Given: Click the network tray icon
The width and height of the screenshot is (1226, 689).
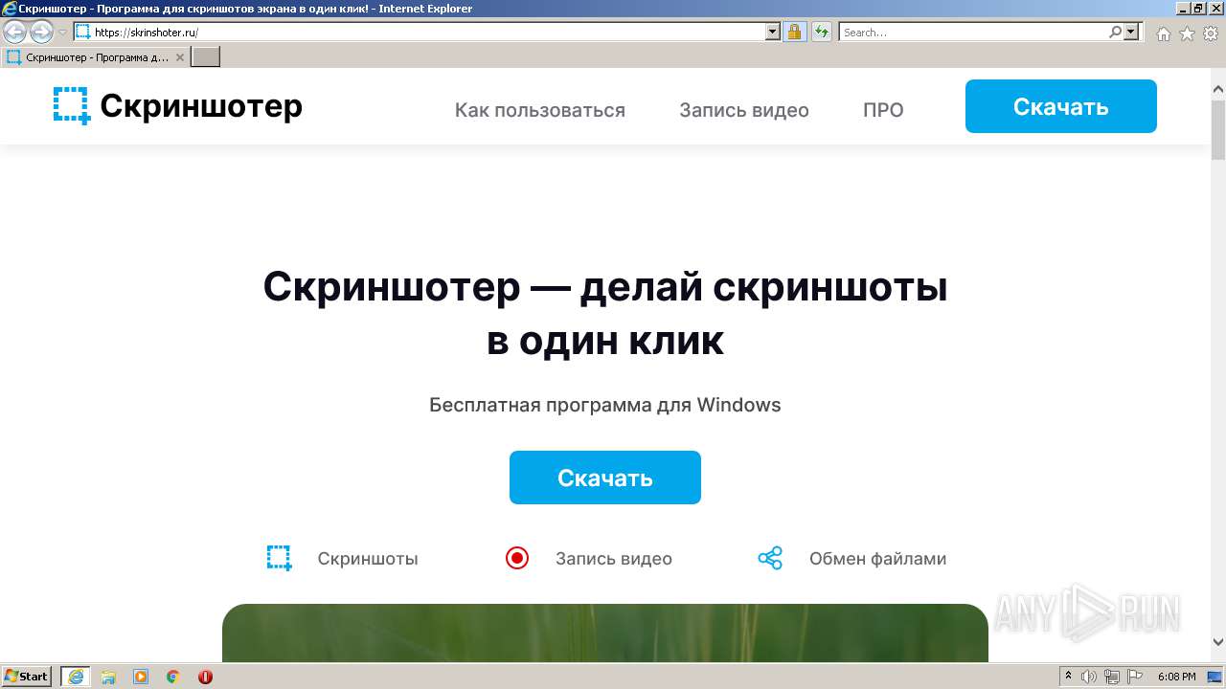Looking at the screenshot, I should [1112, 677].
